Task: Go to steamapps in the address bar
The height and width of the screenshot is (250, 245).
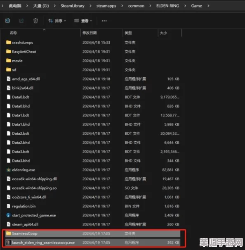Action: click(x=106, y=6)
